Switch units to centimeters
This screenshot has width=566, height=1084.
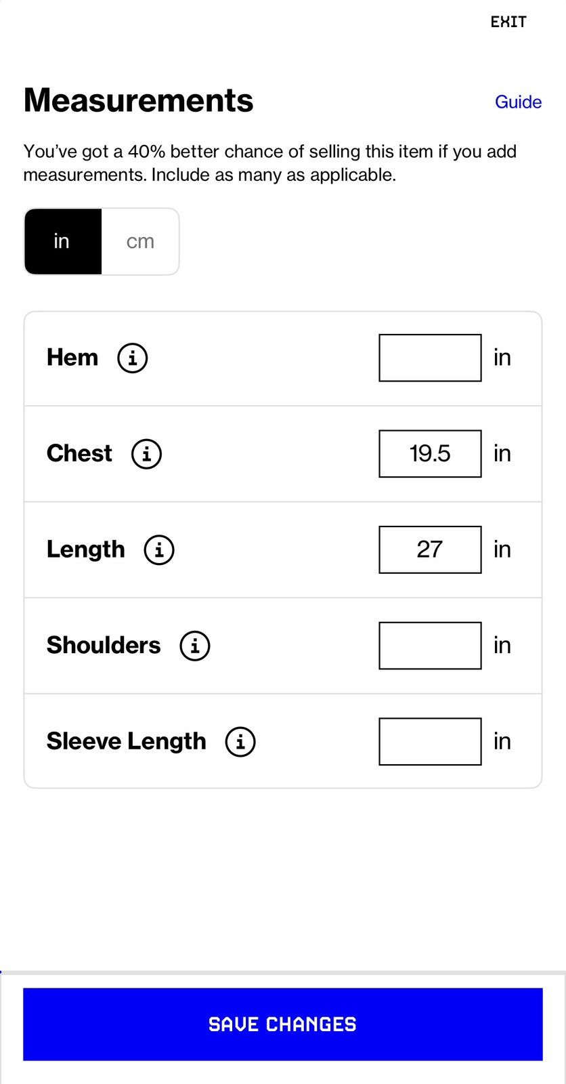(140, 241)
